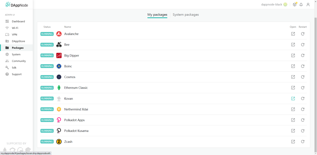317x155 pixels.
Task: Open System page in sidebar
Action: (x=16, y=54)
